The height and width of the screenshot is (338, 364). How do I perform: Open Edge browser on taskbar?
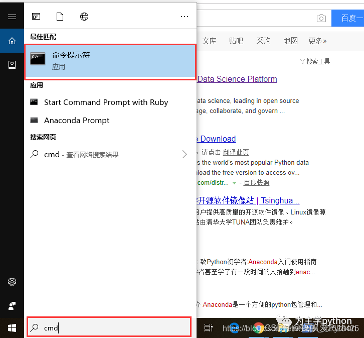point(234,328)
